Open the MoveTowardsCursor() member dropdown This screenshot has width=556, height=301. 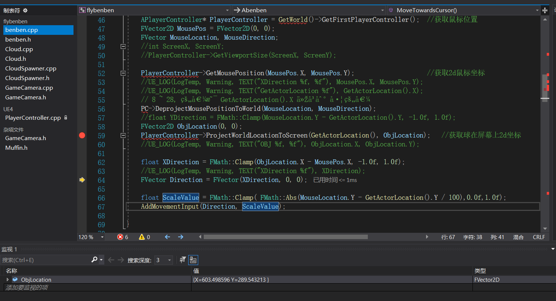pyautogui.click(x=537, y=10)
